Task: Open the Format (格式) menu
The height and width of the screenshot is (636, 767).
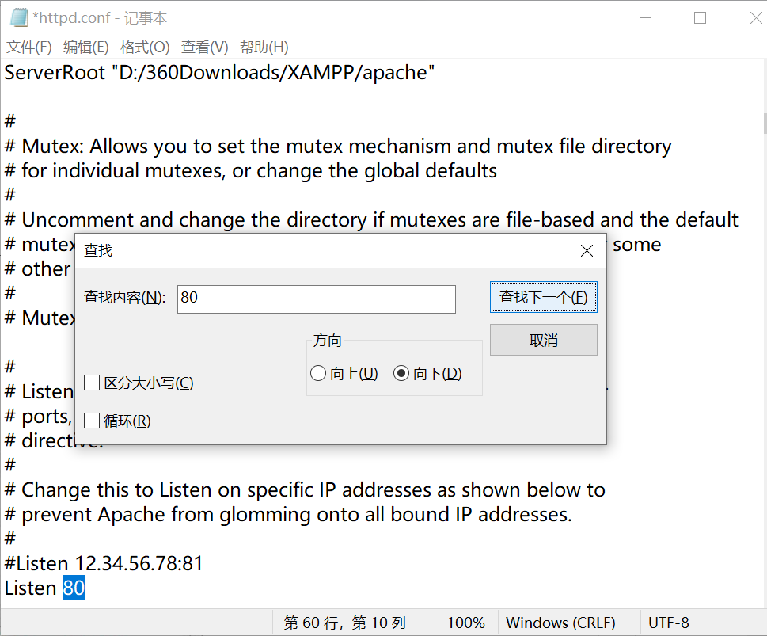Action: [x=145, y=47]
